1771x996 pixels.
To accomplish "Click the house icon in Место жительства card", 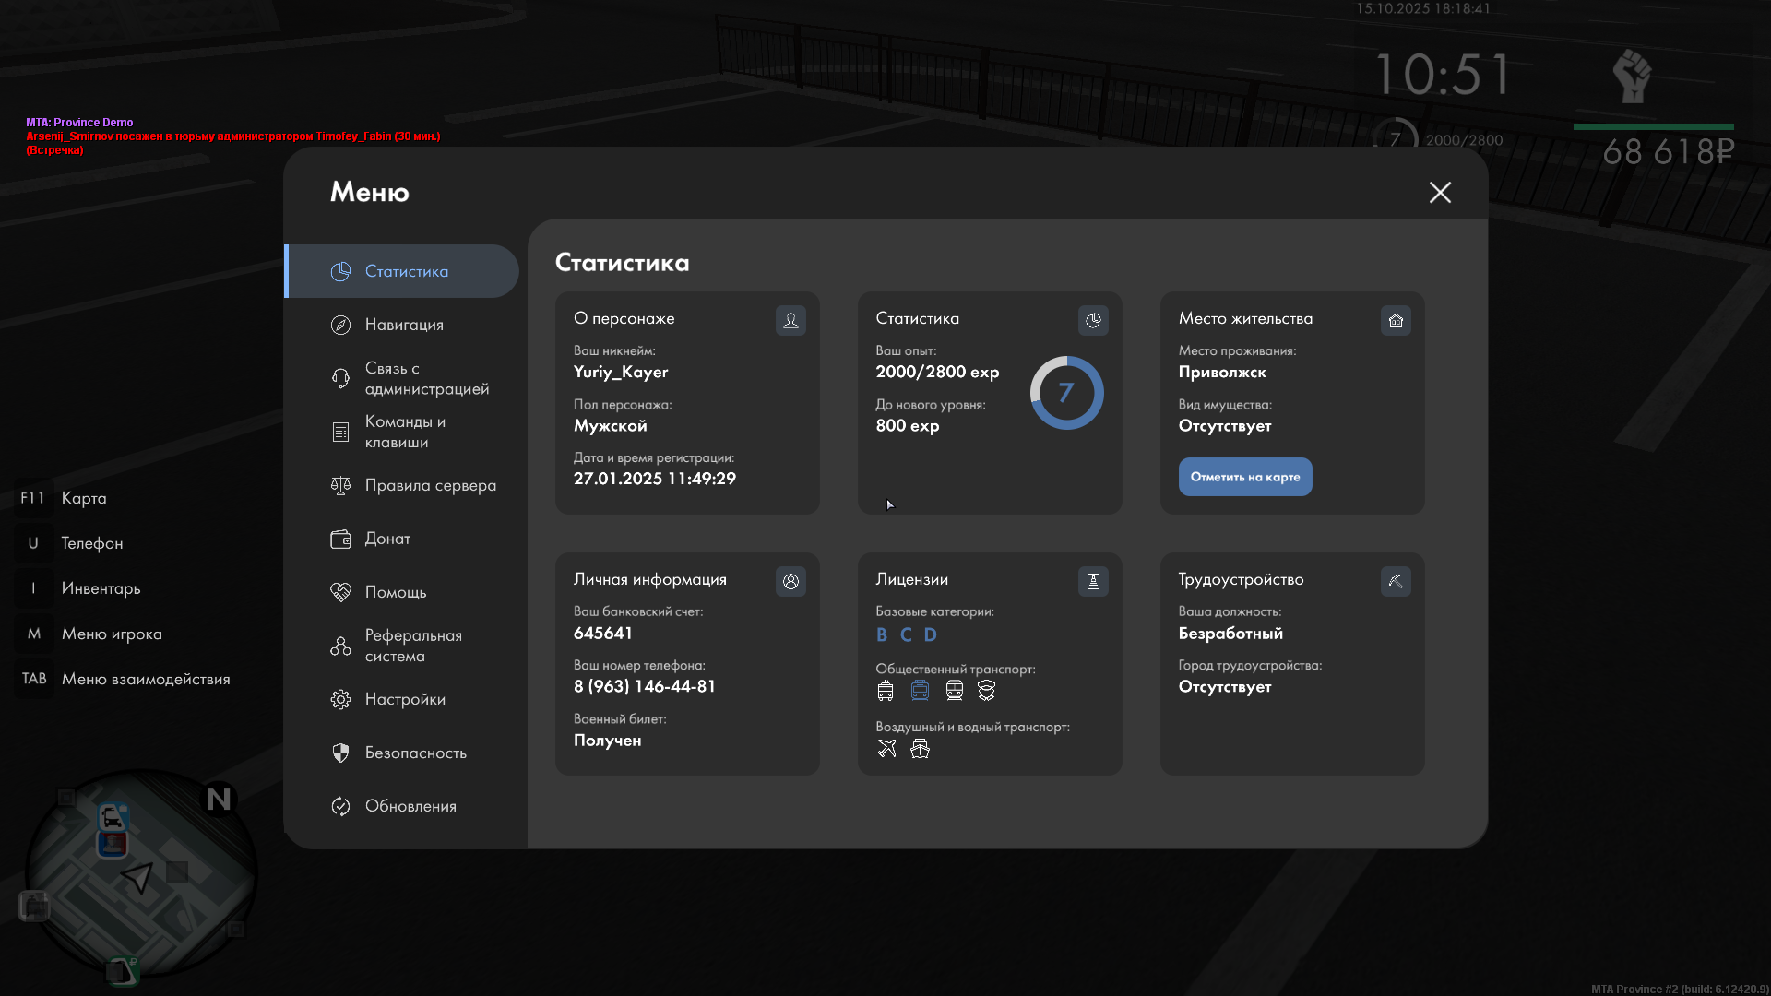I will (1396, 320).
